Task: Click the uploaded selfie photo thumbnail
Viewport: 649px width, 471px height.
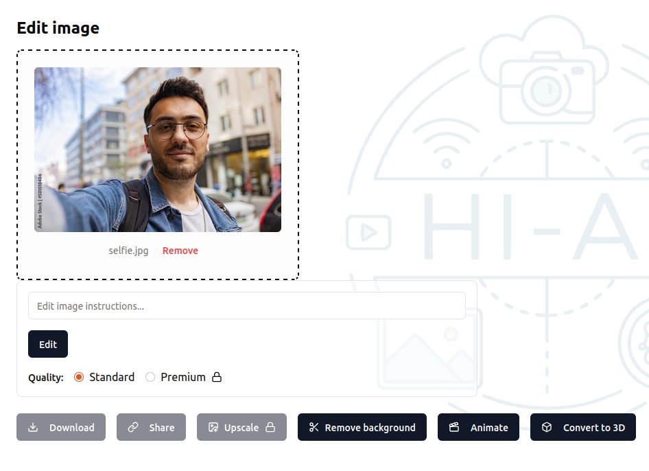Action: coord(158,150)
